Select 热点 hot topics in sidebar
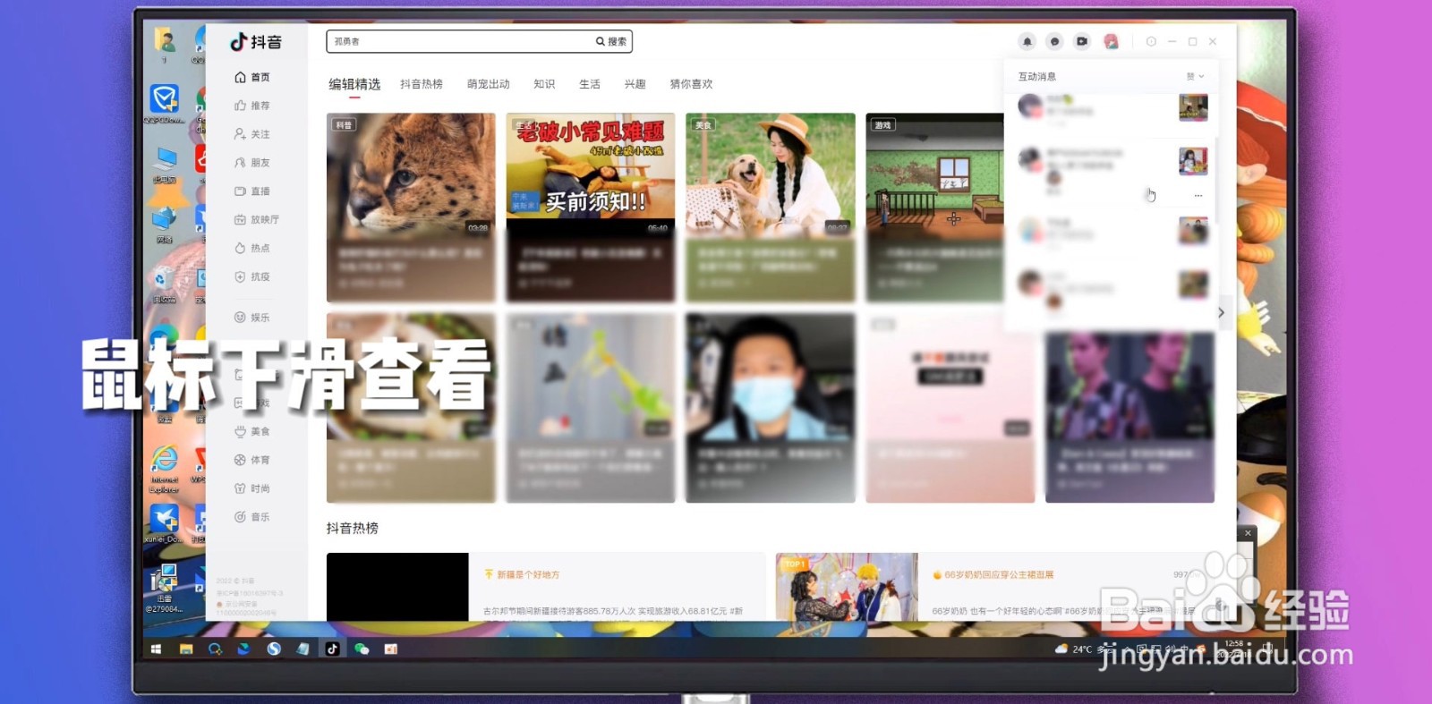The width and height of the screenshot is (1432, 704). [x=252, y=248]
